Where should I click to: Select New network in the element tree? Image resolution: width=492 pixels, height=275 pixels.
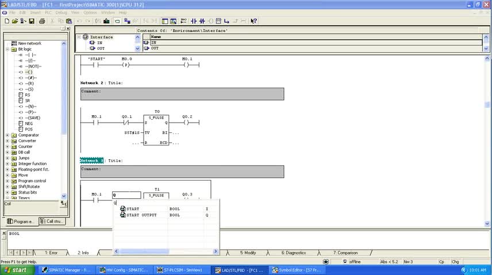click(29, 43)
